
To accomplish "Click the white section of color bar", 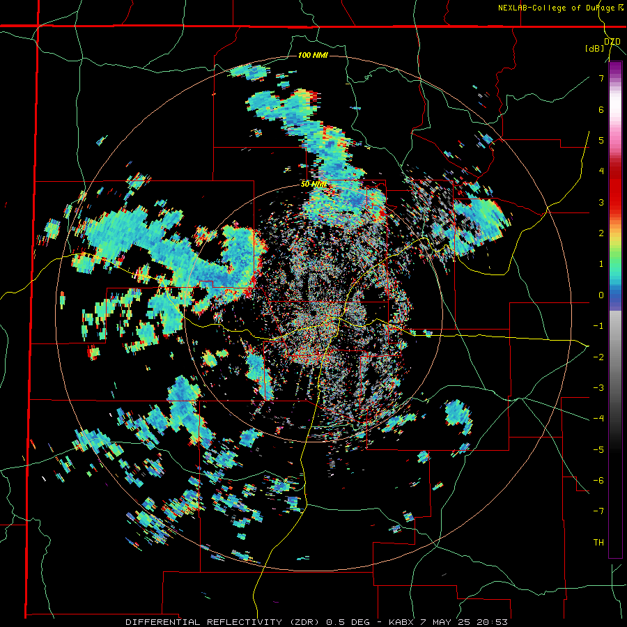I will (615, 104).
